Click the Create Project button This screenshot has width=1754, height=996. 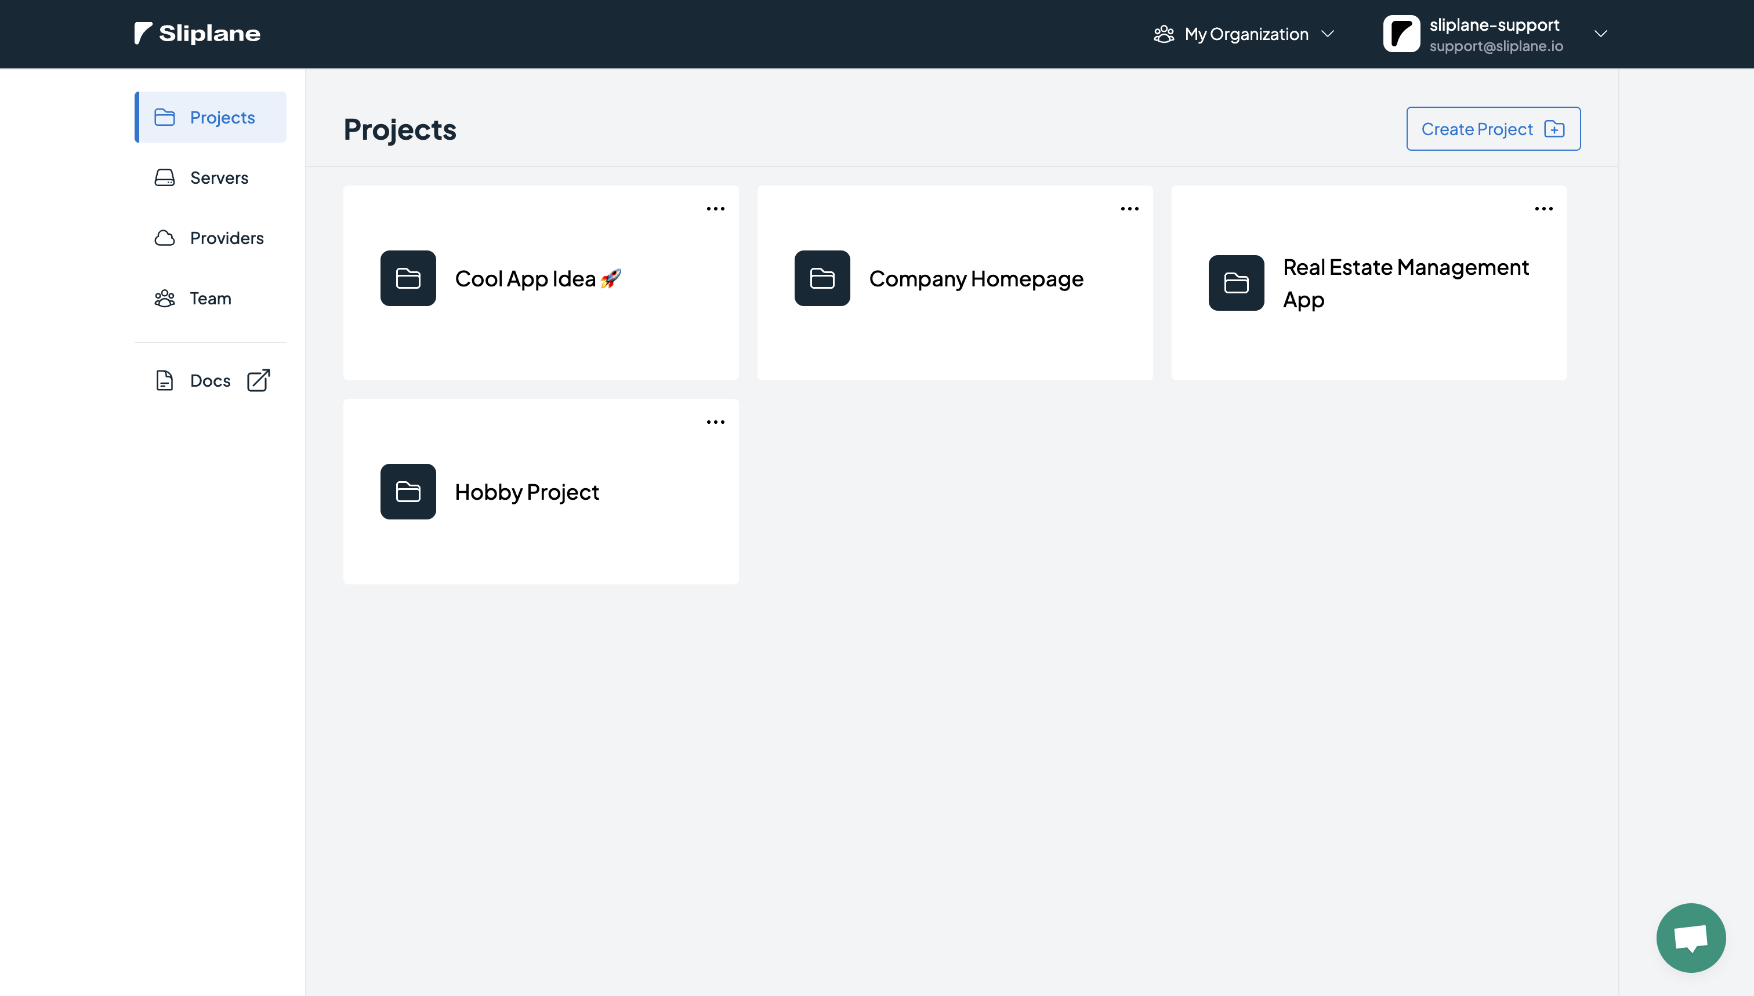1492,129
